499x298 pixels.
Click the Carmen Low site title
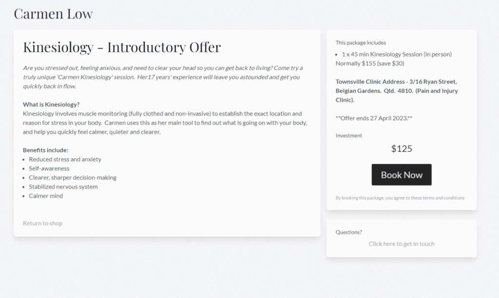coord(53,14)
